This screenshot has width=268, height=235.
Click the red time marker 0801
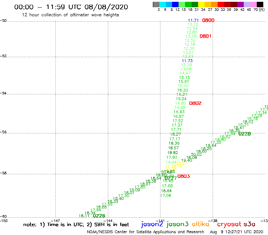(x=205, y=36)
